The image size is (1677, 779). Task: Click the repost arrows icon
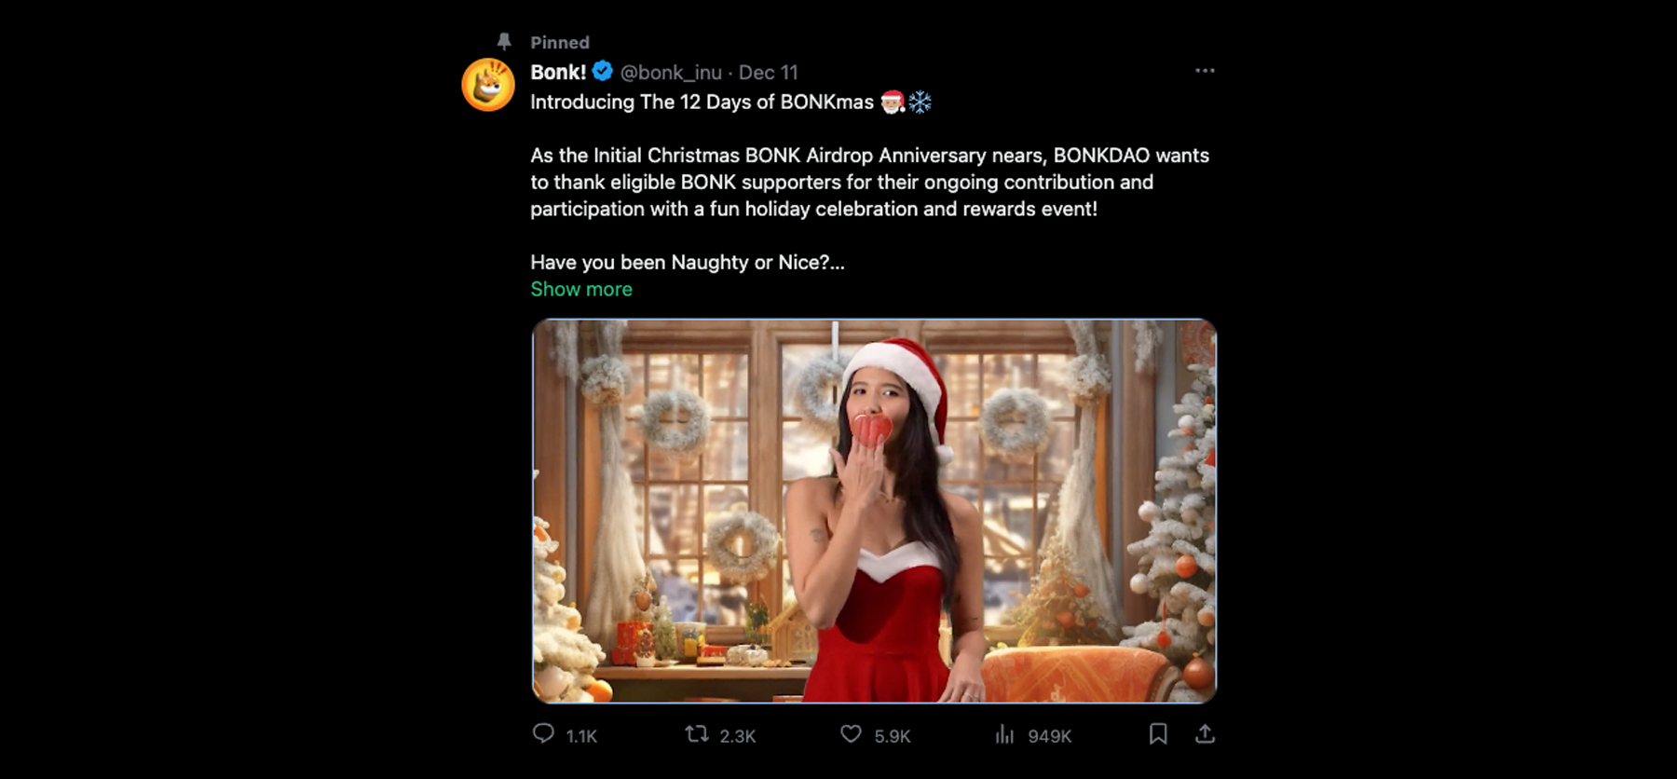697,734
